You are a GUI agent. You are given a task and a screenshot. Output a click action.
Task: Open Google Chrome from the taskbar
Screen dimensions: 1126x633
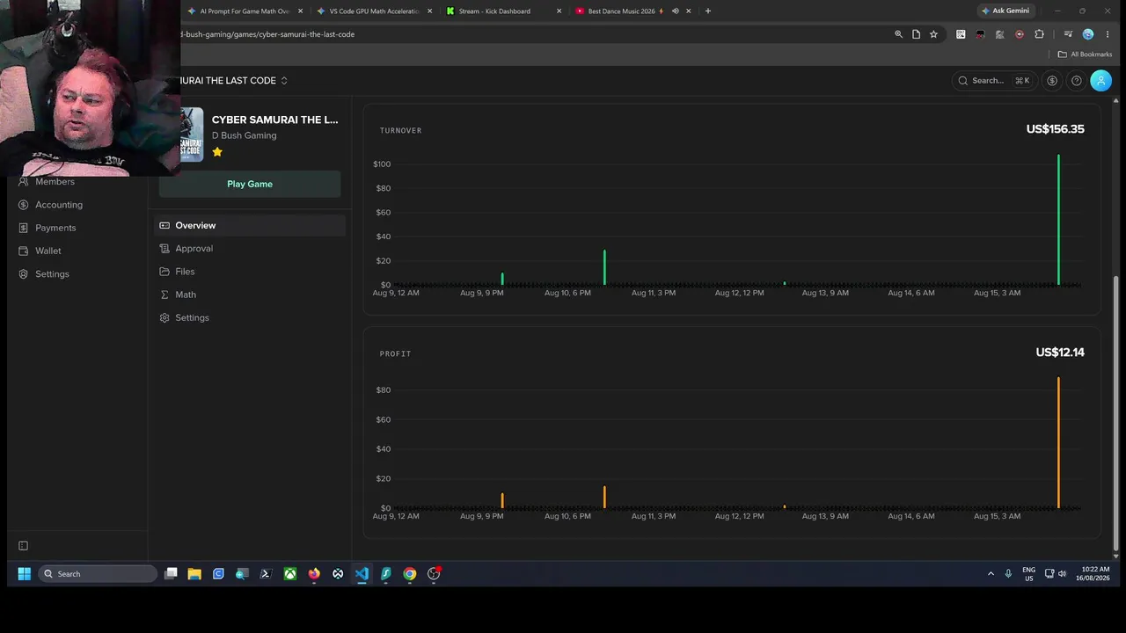410,574
